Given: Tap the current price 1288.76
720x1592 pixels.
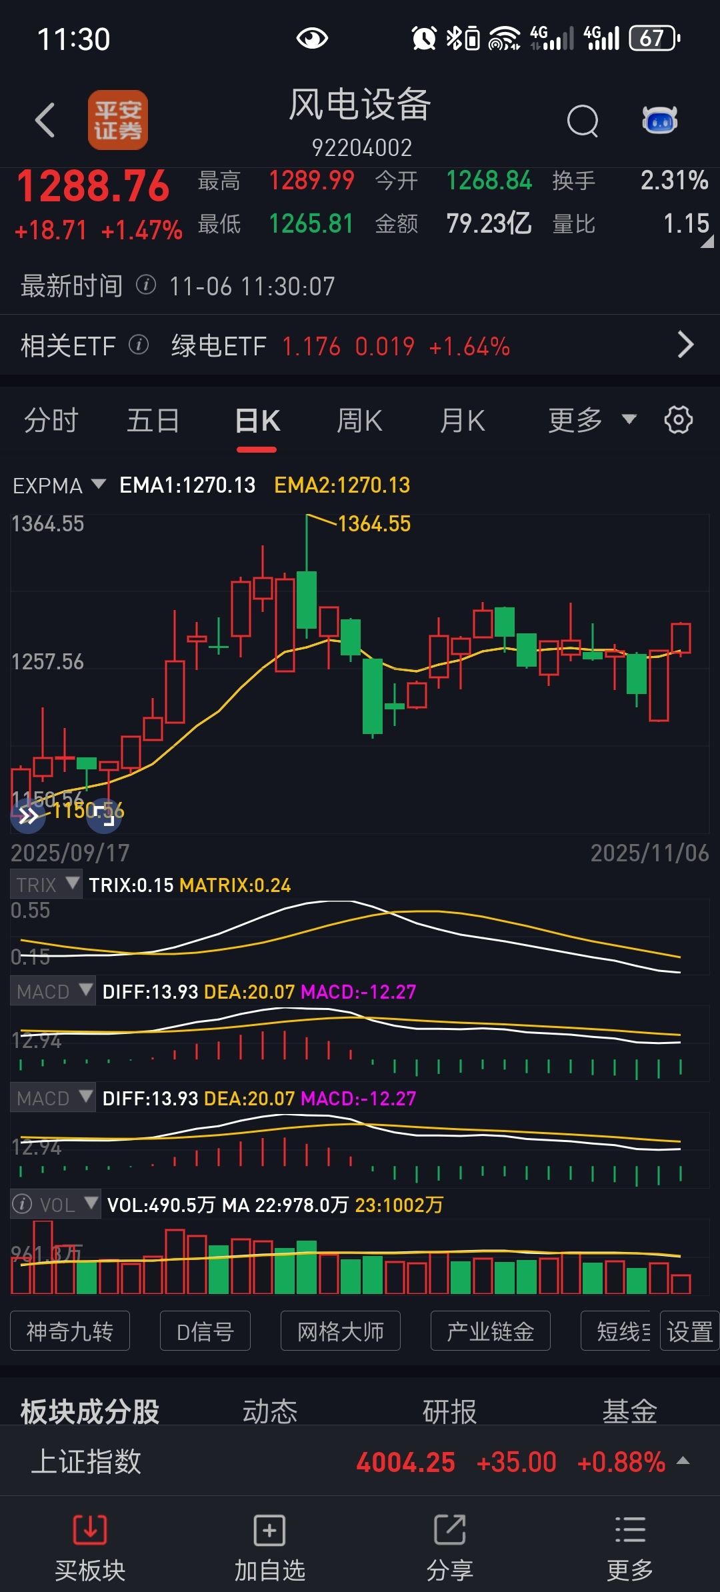Looking at the screenshot, I should [93, 186].
